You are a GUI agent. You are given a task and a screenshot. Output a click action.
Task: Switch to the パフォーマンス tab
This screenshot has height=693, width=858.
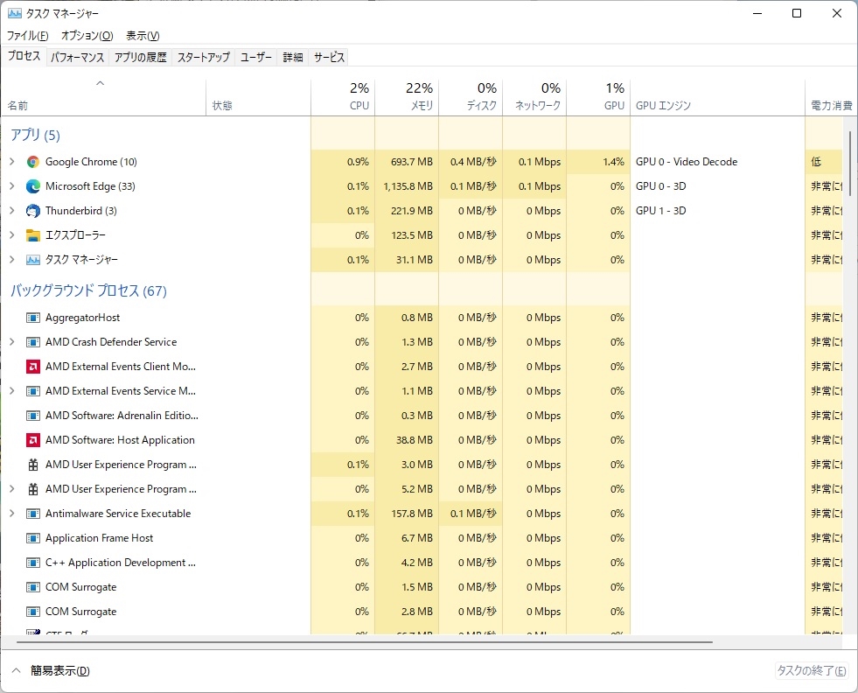tap(77, 58)
